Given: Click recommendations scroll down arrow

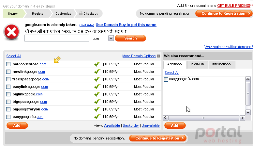Looking at the screenshot, I should 248,112.
